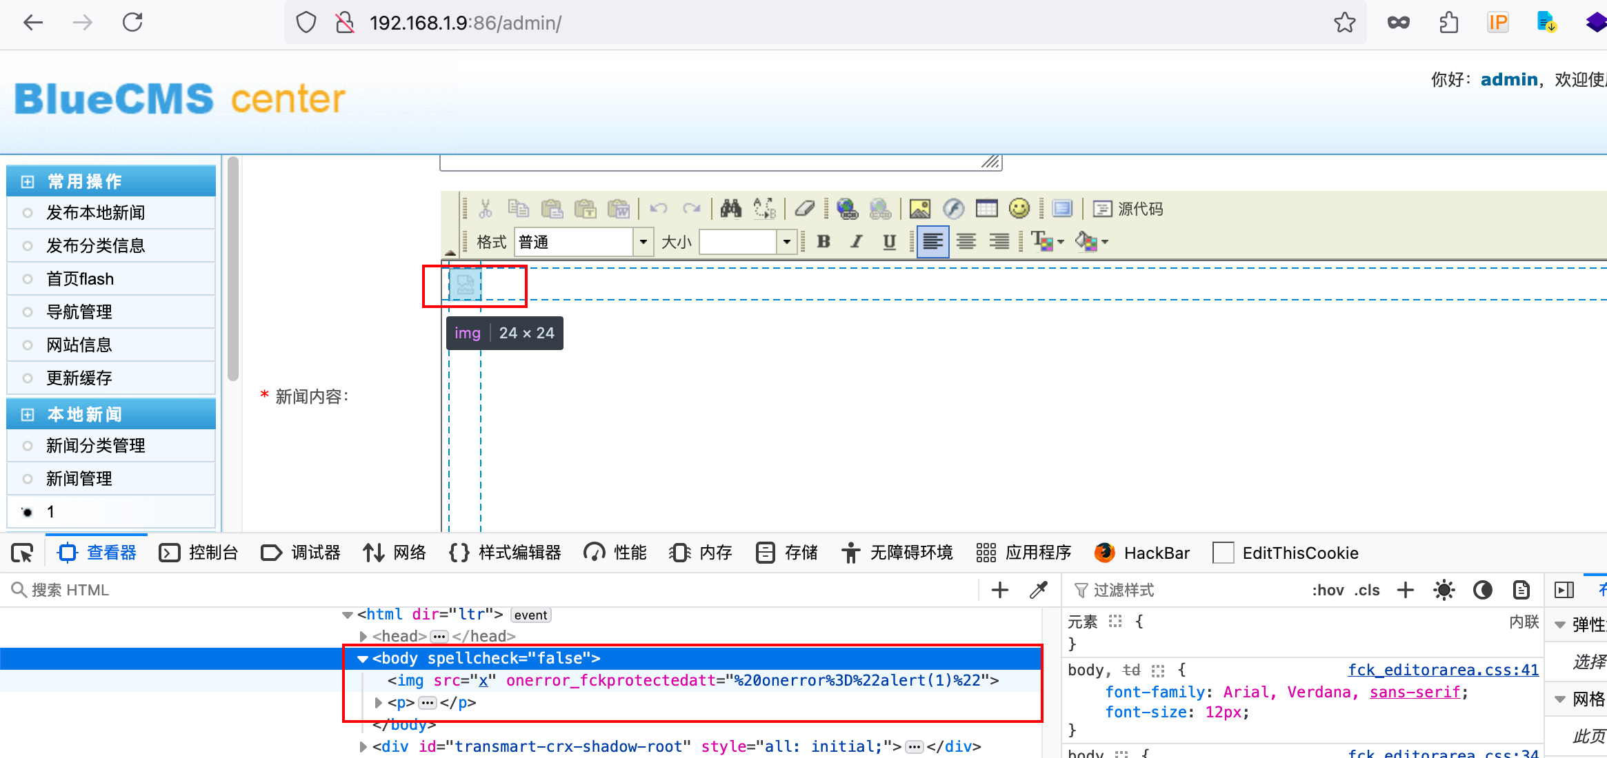
Task: Select left text alignment
Action: pos(932,242)
